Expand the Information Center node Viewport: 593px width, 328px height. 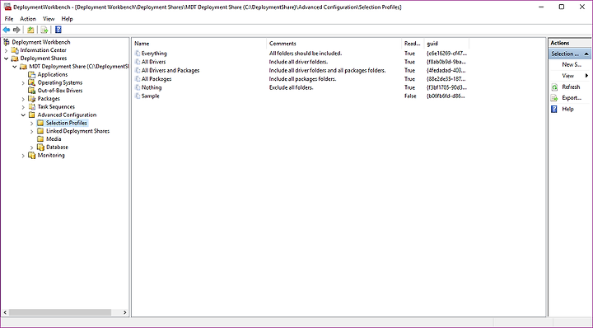pos(6,50)
